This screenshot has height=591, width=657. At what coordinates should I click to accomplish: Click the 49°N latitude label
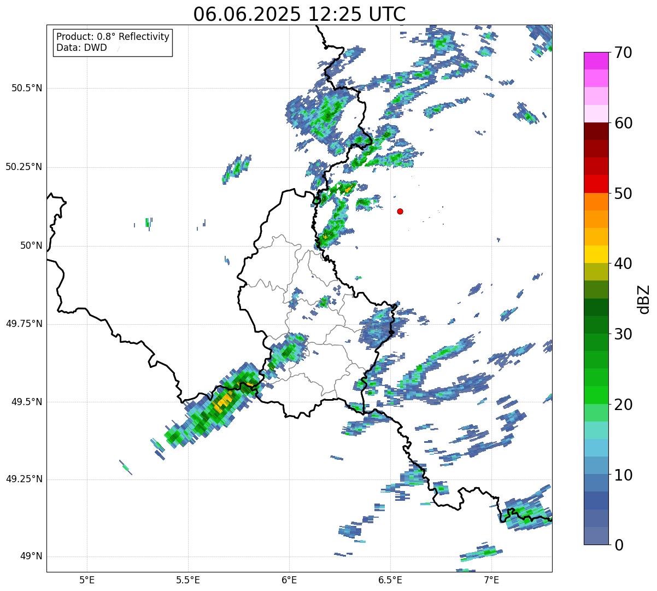[x=31, y=557]
